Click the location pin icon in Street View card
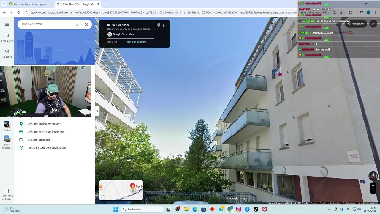Viewport: 380px width, 214px height. click(159, 26)
